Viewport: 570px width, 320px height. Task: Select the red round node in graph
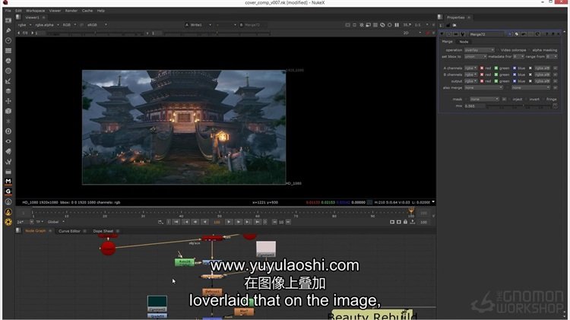click(108, 249)
